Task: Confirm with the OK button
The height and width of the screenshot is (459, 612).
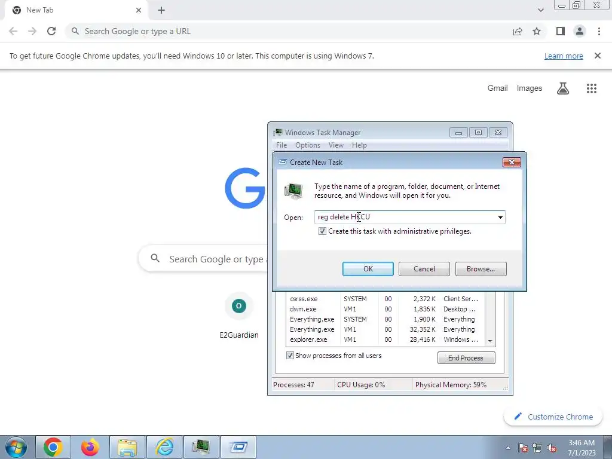Action: [x=368, y=269]
